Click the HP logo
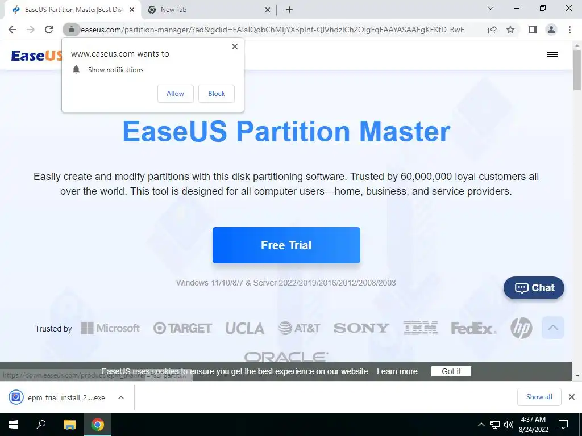Viewport: 582px width, 436px height. coord(521,328)
